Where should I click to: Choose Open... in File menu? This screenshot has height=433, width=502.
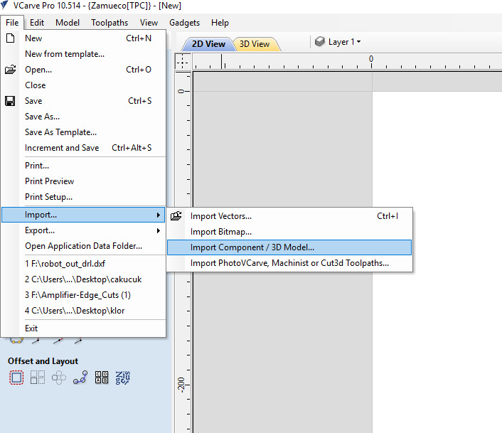tap(83, 70)
